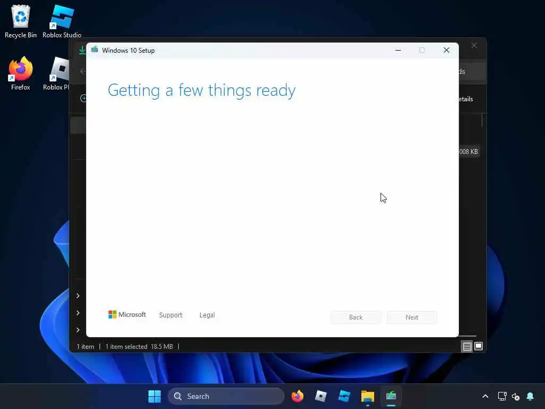
Task: Click the '1 item' status bar text
Action: [86, 347]
